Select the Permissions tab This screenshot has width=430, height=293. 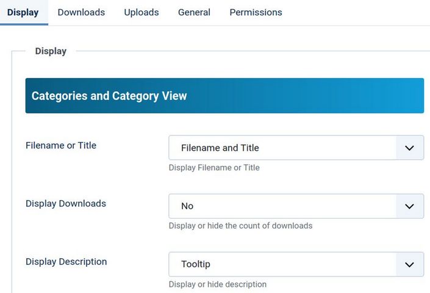[x=256, y=12]
